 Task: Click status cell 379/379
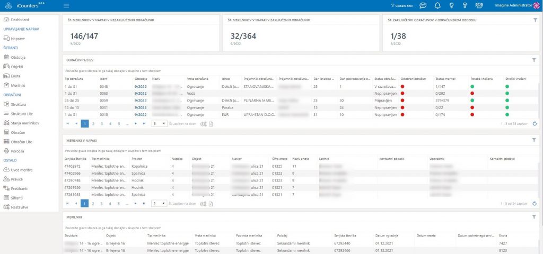(x=442, y=101)
